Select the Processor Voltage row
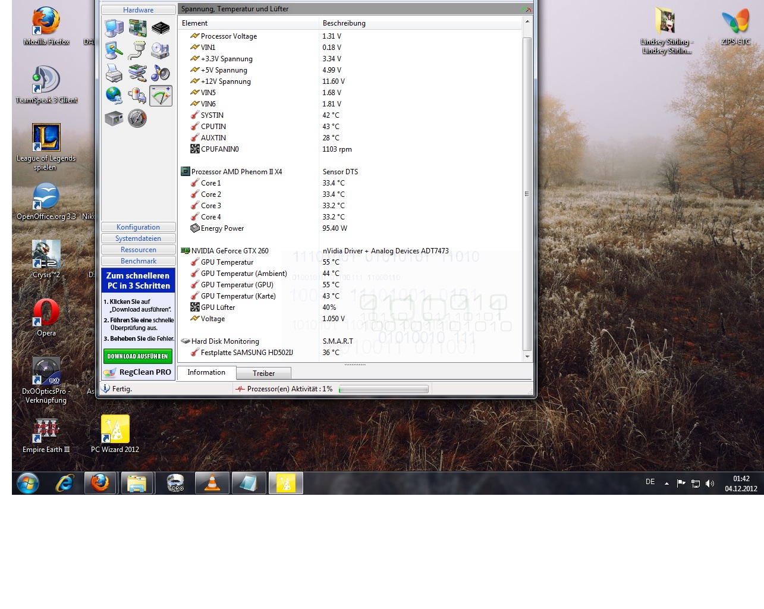 (350, 36)
